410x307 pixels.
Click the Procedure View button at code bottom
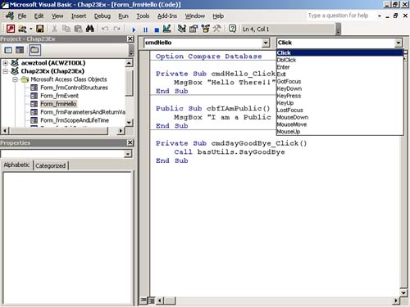[143, 300]
